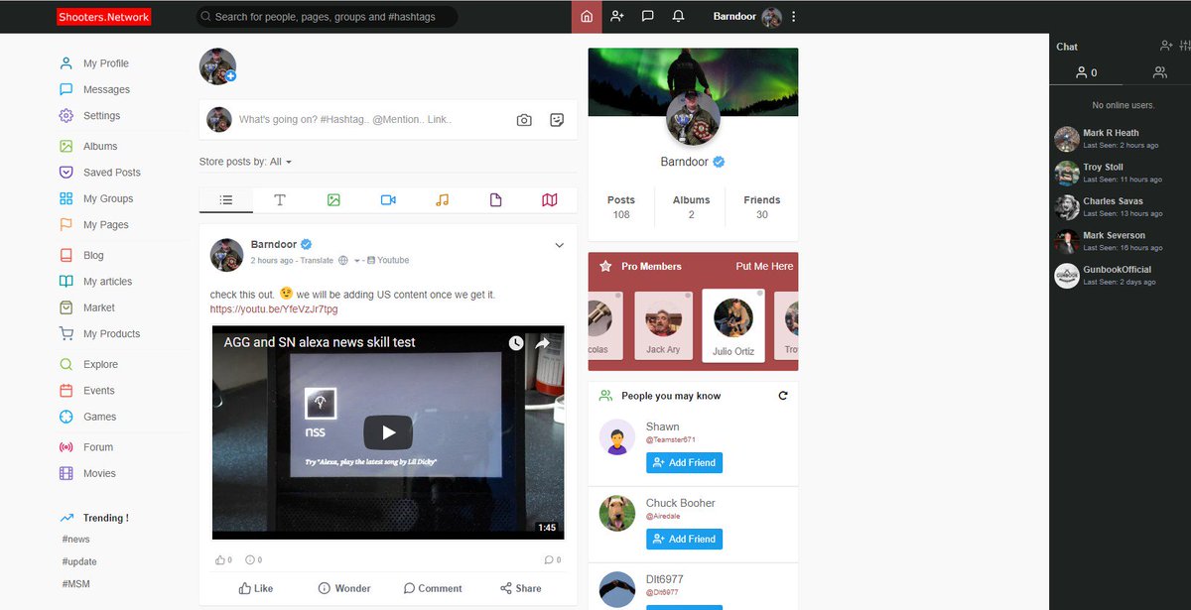This screenshot has height=610, width=1191.
Task: Refresh People you may know list
Action: coord(782,396)
